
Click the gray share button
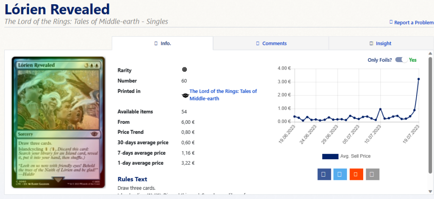coord(373,174)
